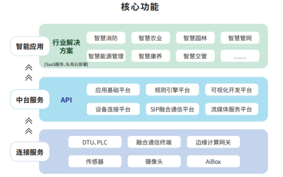Click the SIP融合通信平台 box
283x177 pixels.
172,109
